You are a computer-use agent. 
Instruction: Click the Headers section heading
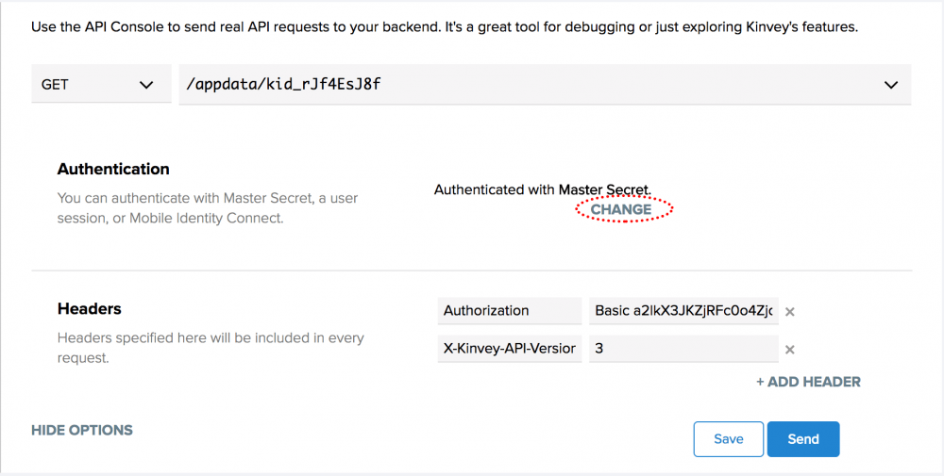coord(90,309)
